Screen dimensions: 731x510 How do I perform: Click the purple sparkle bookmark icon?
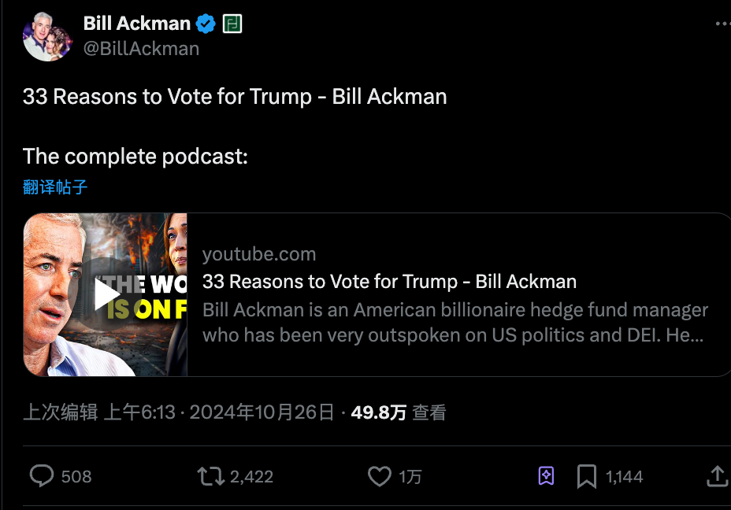(x=546, y=476)
